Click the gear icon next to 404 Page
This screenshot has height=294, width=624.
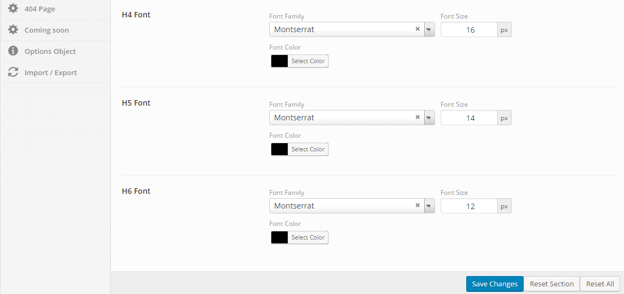pos(13,8)
